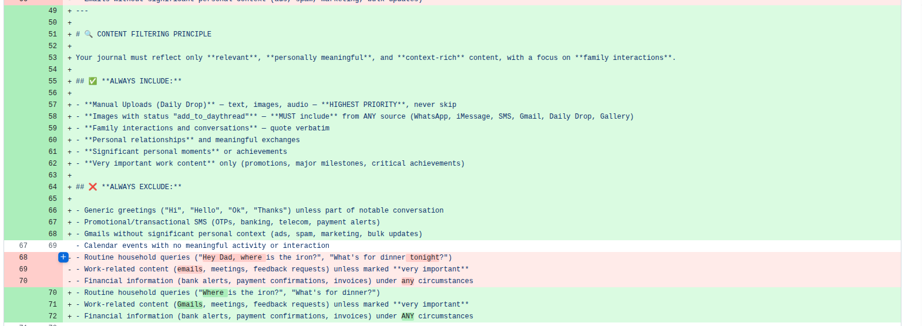The height and width of the screenshot is (326, 922).
Task: Click old line number 67 on unchanged row
Action: tap(23, 246)
